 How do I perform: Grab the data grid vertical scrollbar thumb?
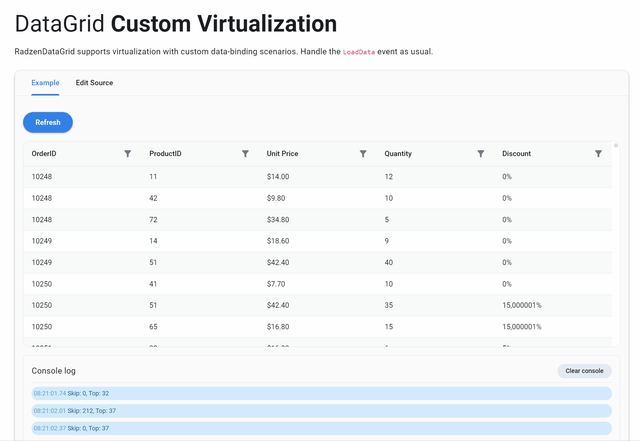pyautogui.click(x=616, y=145)
